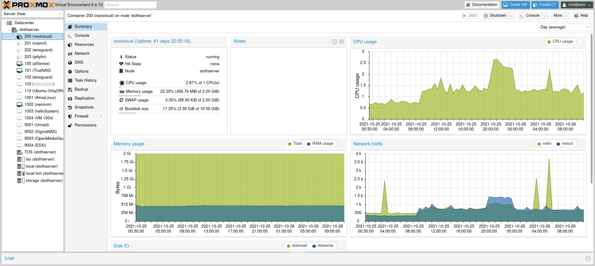
Task: Go to Network settings
Action: point(86,54)
